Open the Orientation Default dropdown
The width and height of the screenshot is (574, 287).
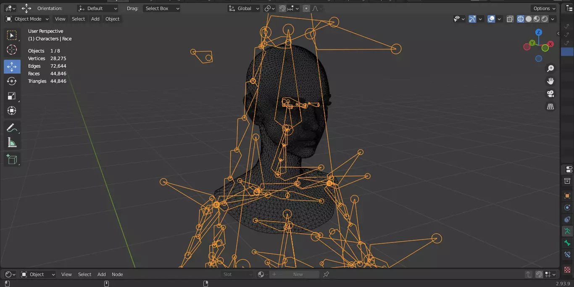pyautogui.click(x=98, y=8)
